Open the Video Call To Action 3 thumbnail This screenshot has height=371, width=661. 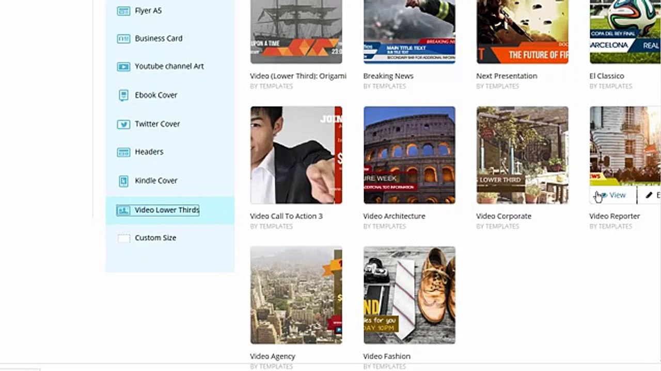pos(296,155)
